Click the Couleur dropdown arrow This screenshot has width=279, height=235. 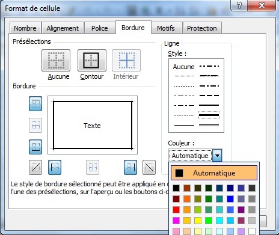(217, 155)
